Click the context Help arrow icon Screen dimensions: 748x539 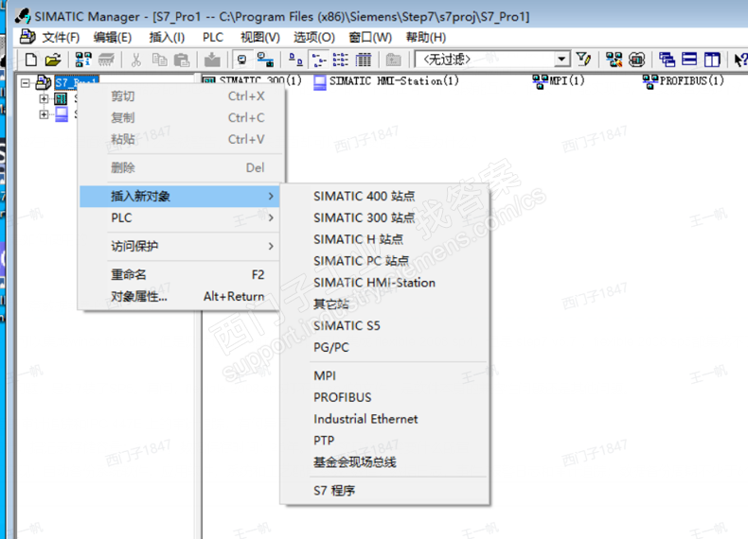point(740,60)
